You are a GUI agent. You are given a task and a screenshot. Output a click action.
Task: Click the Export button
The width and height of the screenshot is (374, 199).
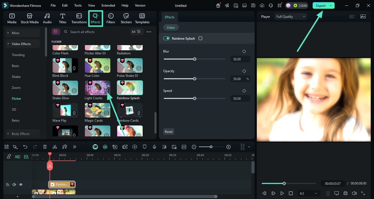click(321, 5)
